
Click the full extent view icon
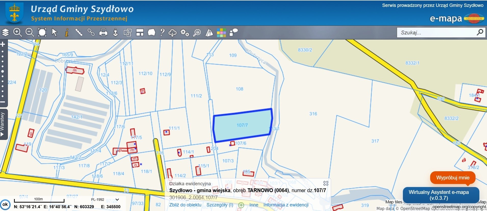tap(42, 33)
